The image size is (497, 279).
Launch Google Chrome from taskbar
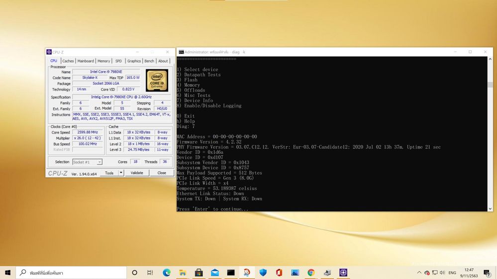(311, 273)
